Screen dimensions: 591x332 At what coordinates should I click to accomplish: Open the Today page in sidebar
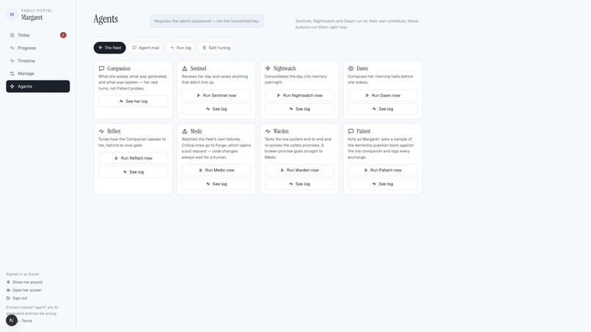[x=37, y=35]
